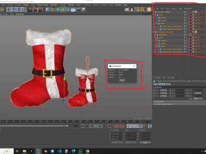
Task: Select the Christmas pillow object
Action: click(x=164, y=12)
